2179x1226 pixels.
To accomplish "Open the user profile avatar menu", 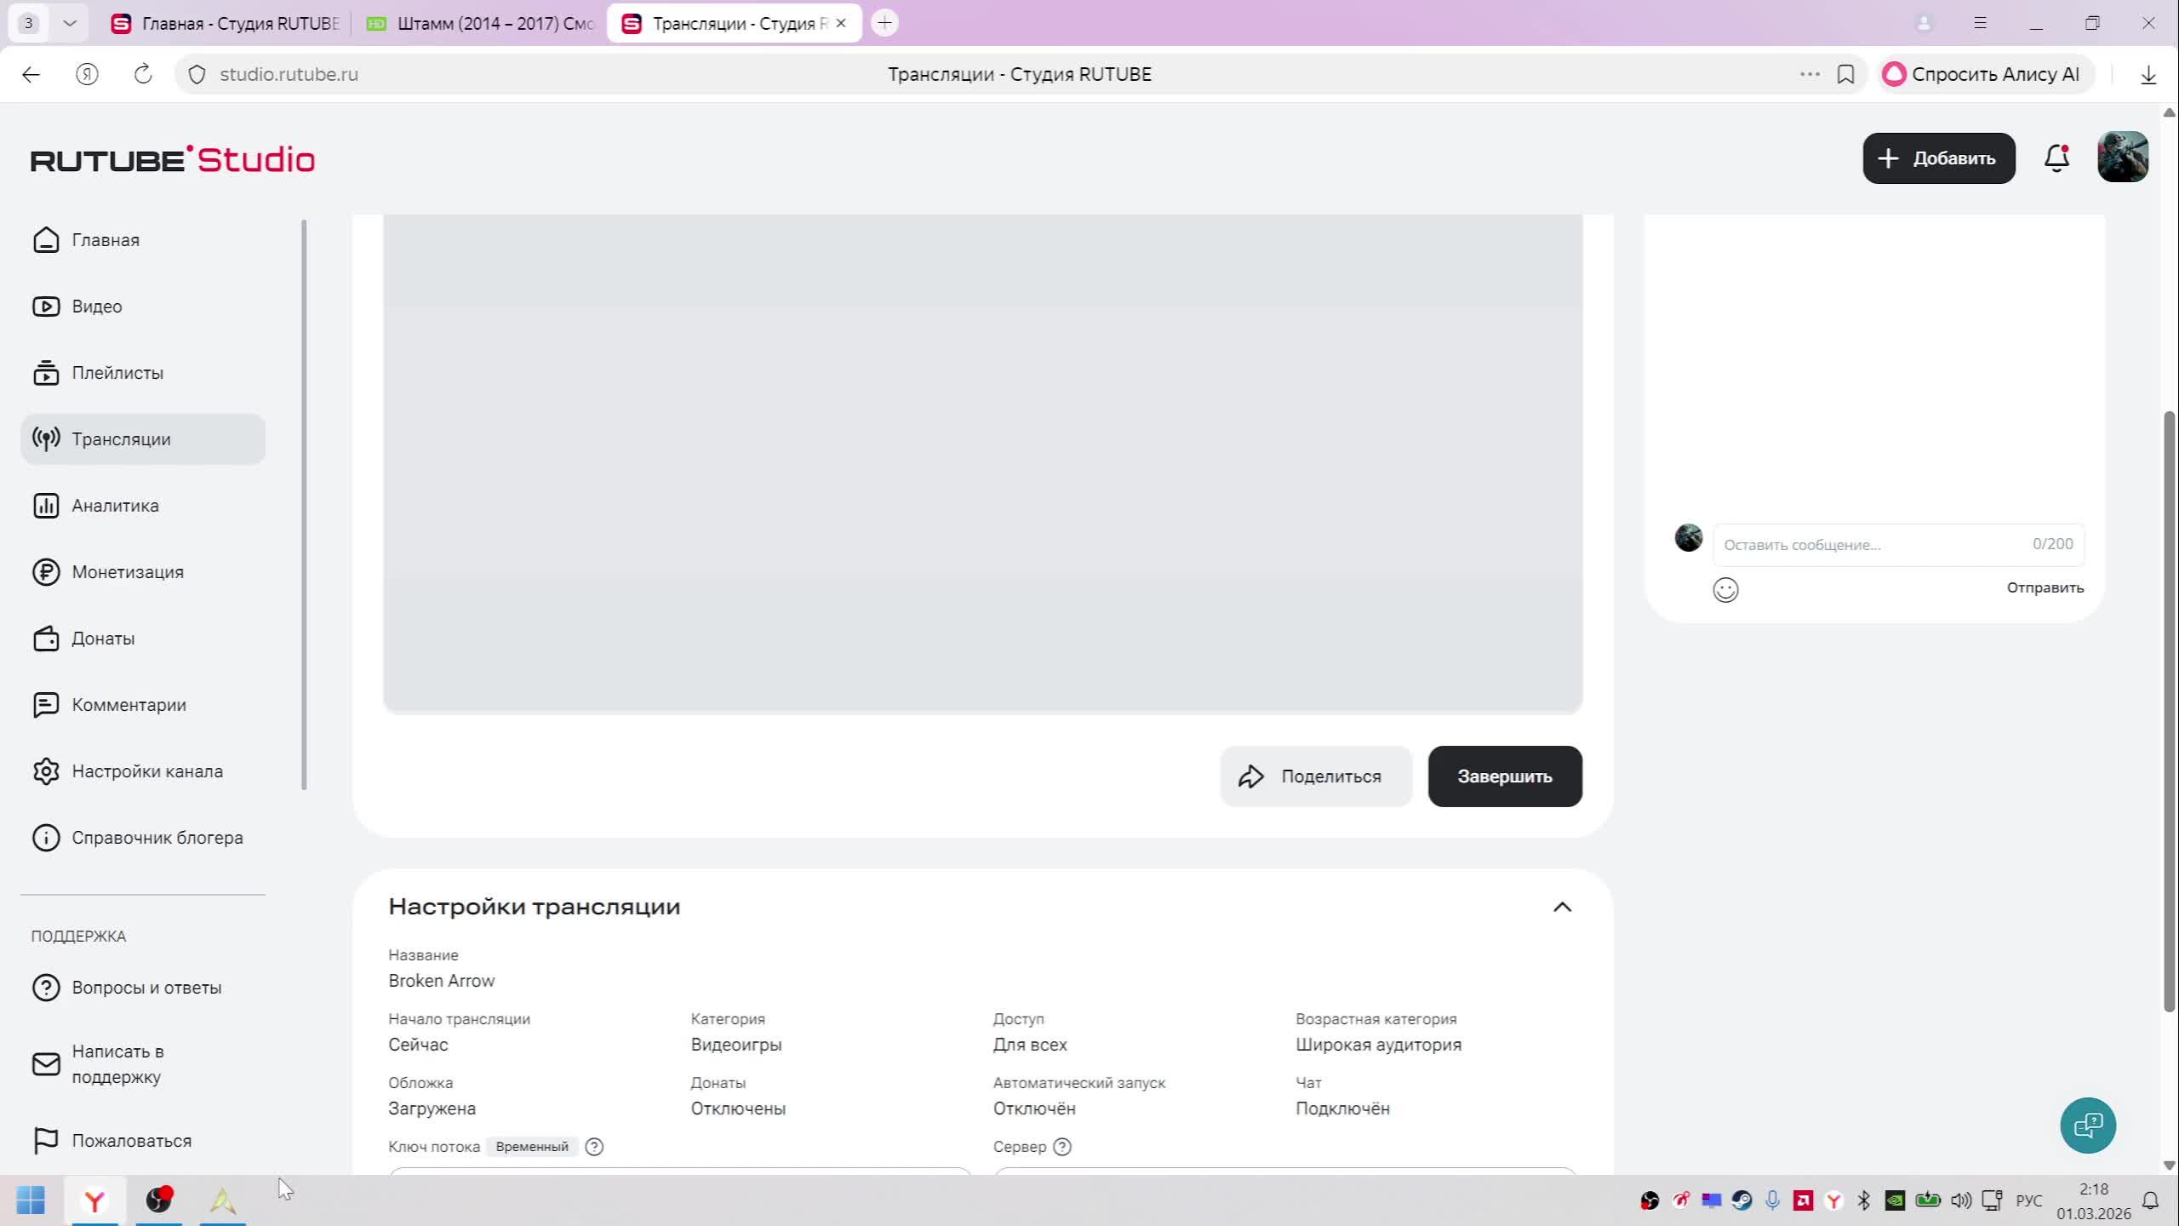I will (2123, 158).
